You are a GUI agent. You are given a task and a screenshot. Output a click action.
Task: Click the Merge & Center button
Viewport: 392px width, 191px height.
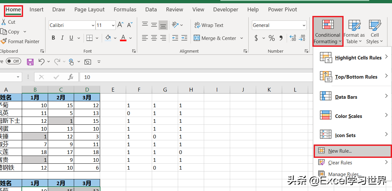click(215, 38)
